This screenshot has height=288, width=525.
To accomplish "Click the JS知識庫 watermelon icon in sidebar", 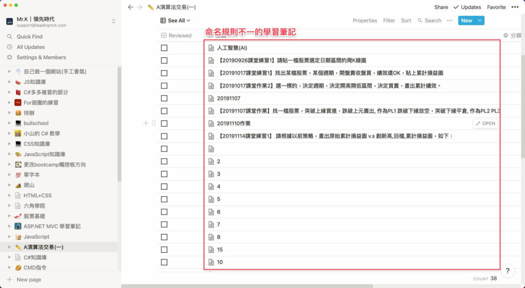I will [x=18, y=82].
